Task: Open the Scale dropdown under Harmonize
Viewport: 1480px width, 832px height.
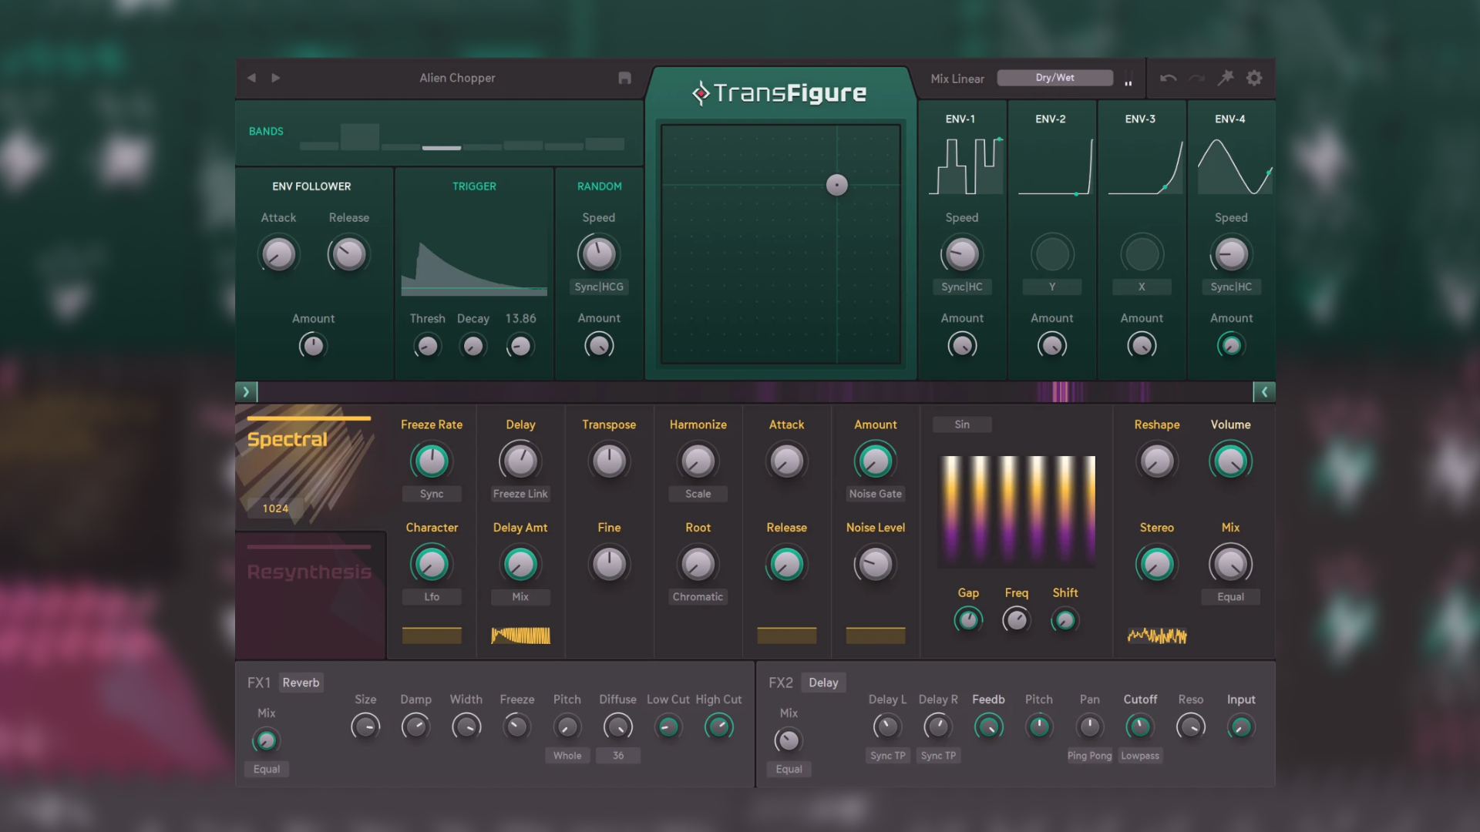Action: coord(698,494)
